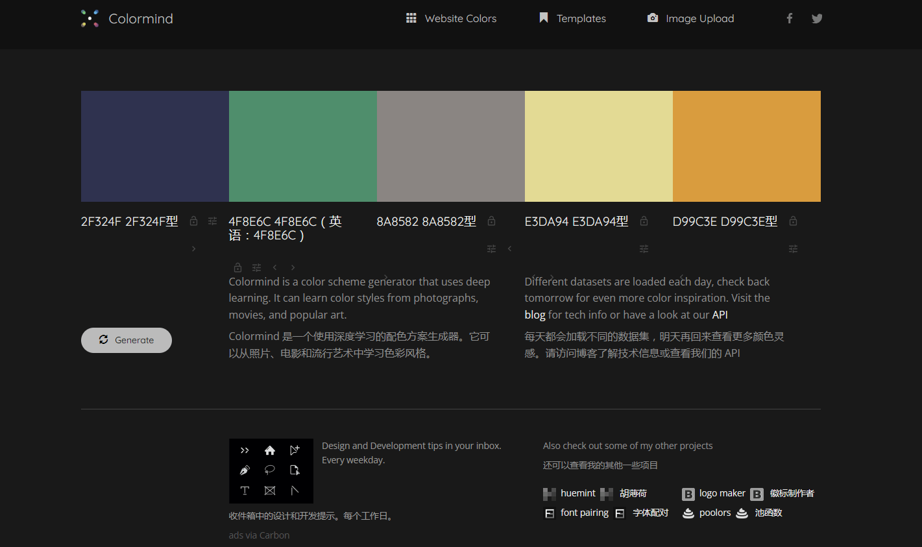Open the 徽标制作者 translated link
Viewport: 922px width, 547px height.
pyautogui.click(x=782, y=494)
